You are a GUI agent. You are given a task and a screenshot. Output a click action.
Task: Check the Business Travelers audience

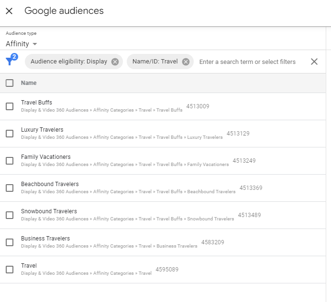(10, 242)
